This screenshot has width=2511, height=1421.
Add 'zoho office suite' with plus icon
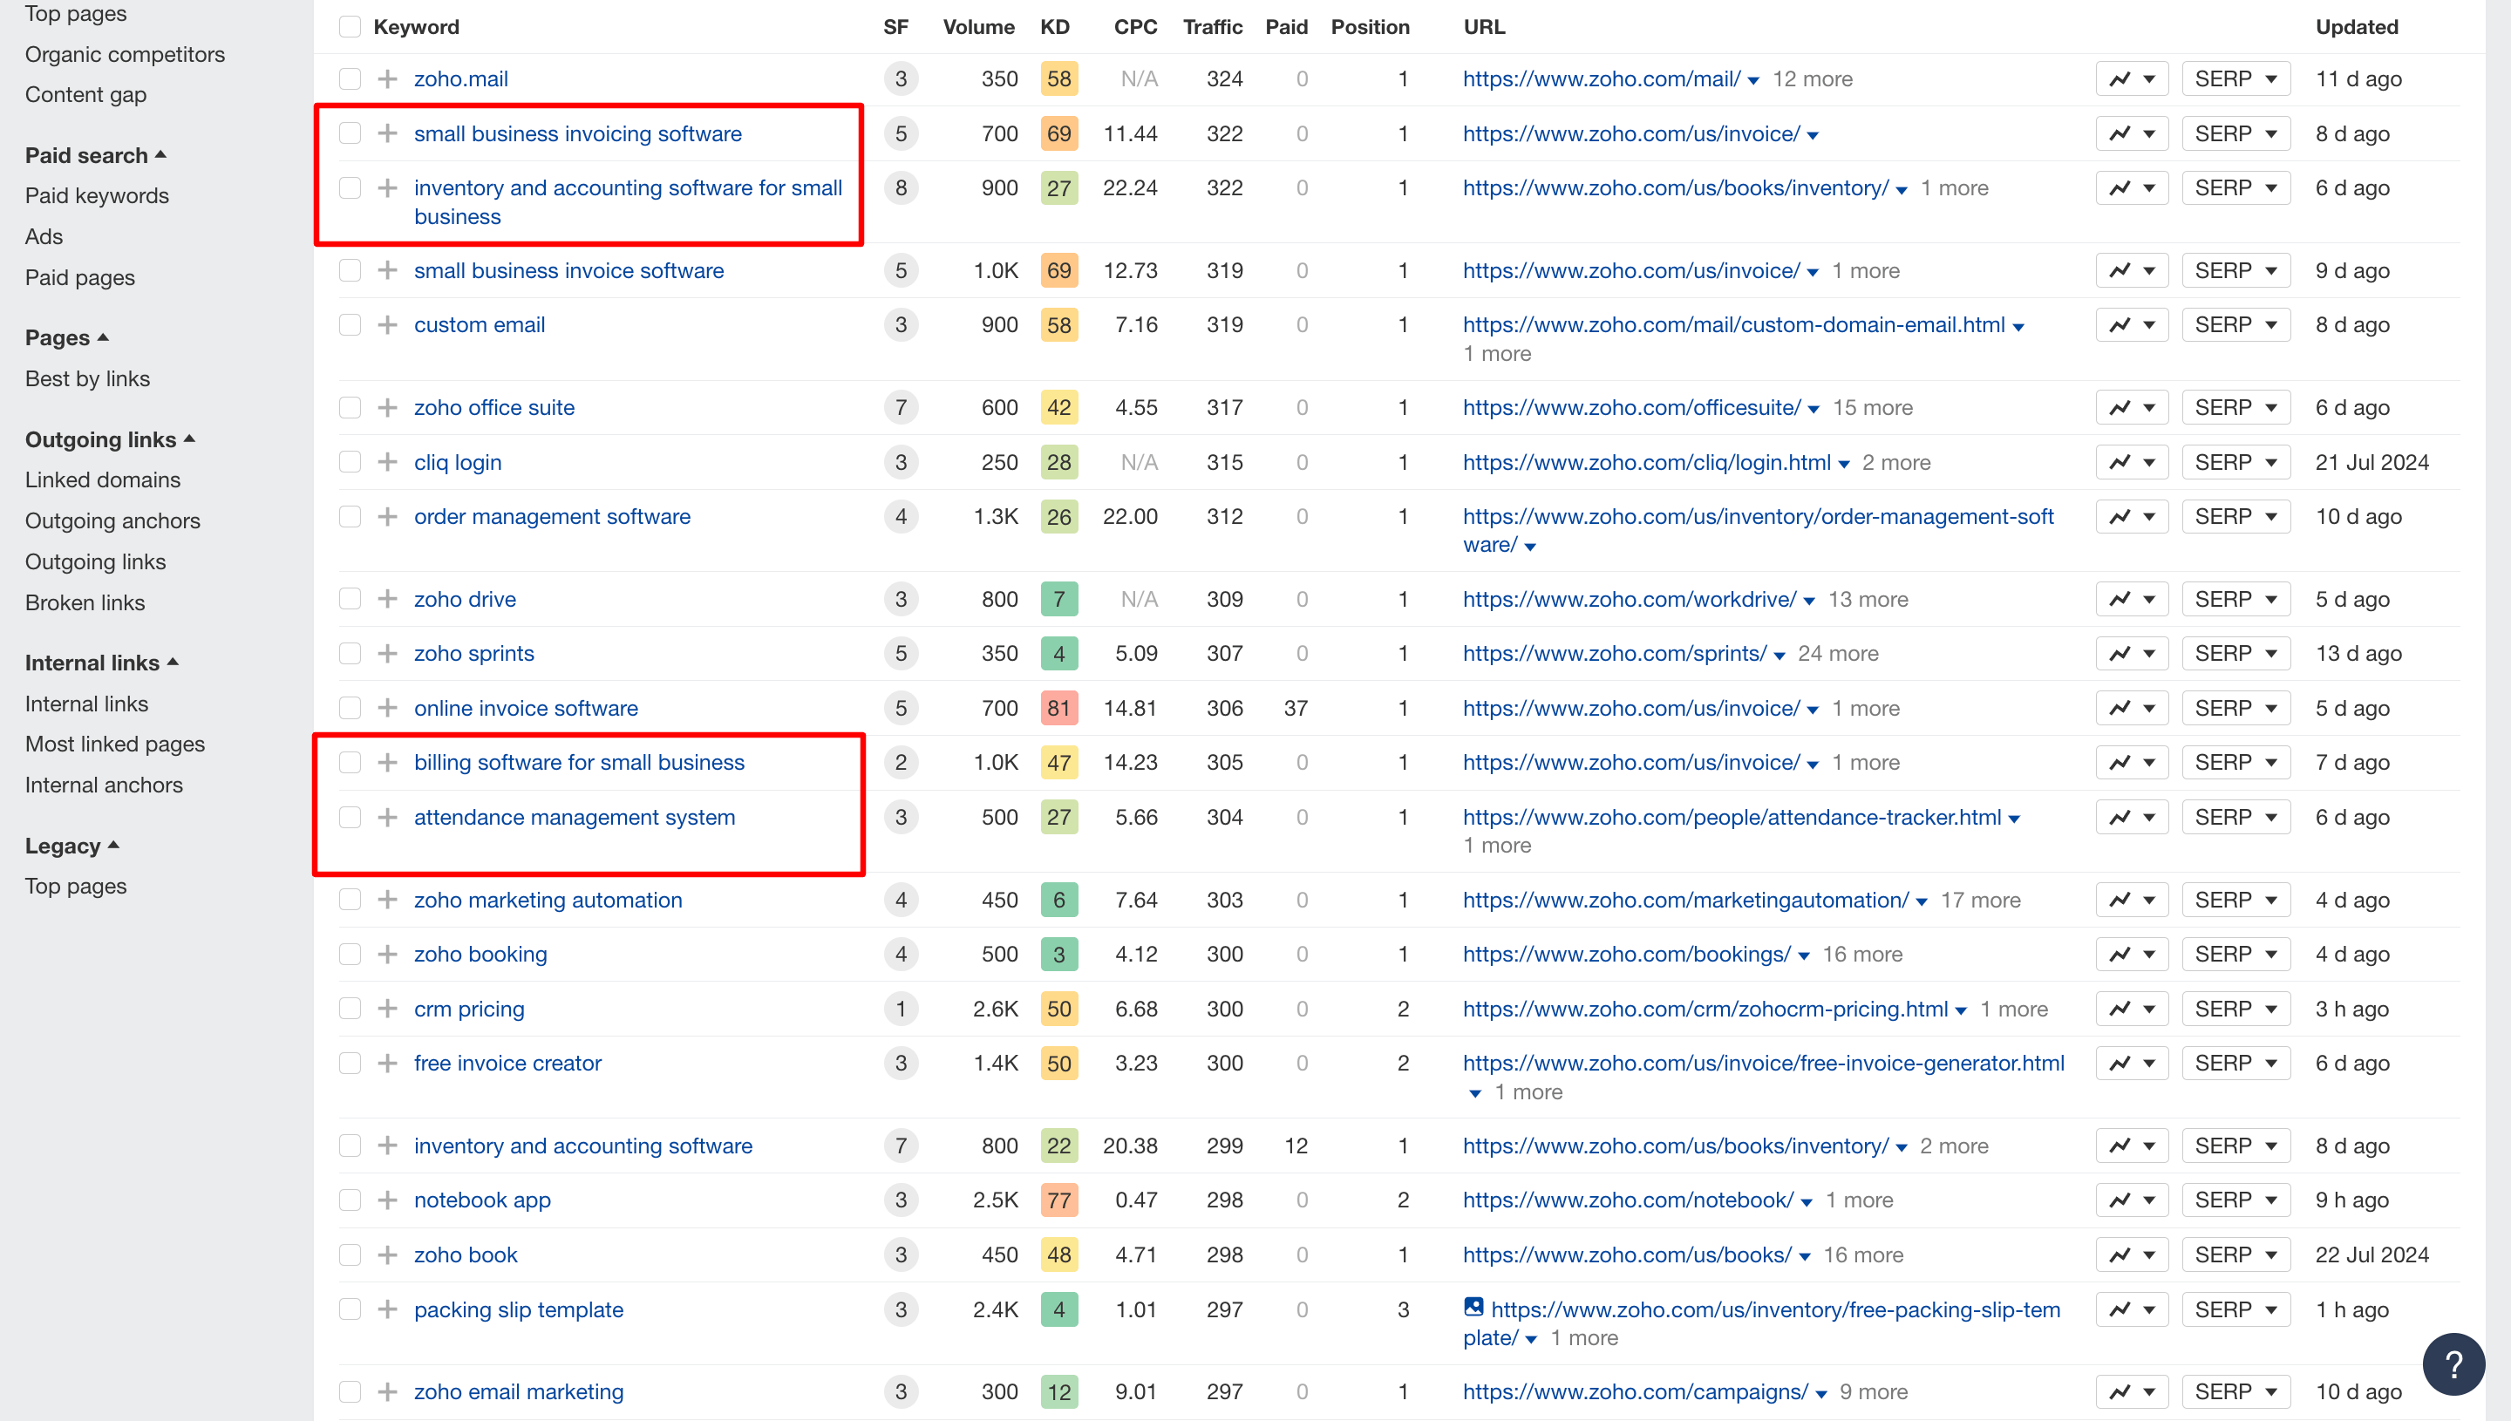coord(387,408)
